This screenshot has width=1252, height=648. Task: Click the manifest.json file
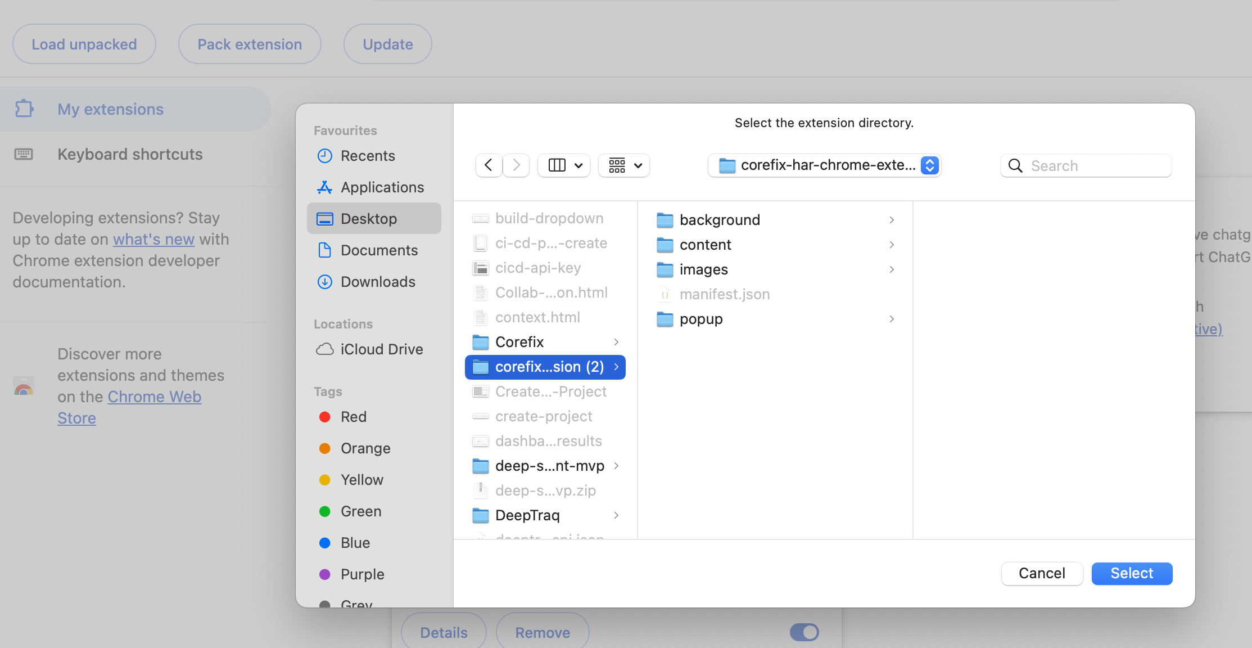tap(775, 294)
